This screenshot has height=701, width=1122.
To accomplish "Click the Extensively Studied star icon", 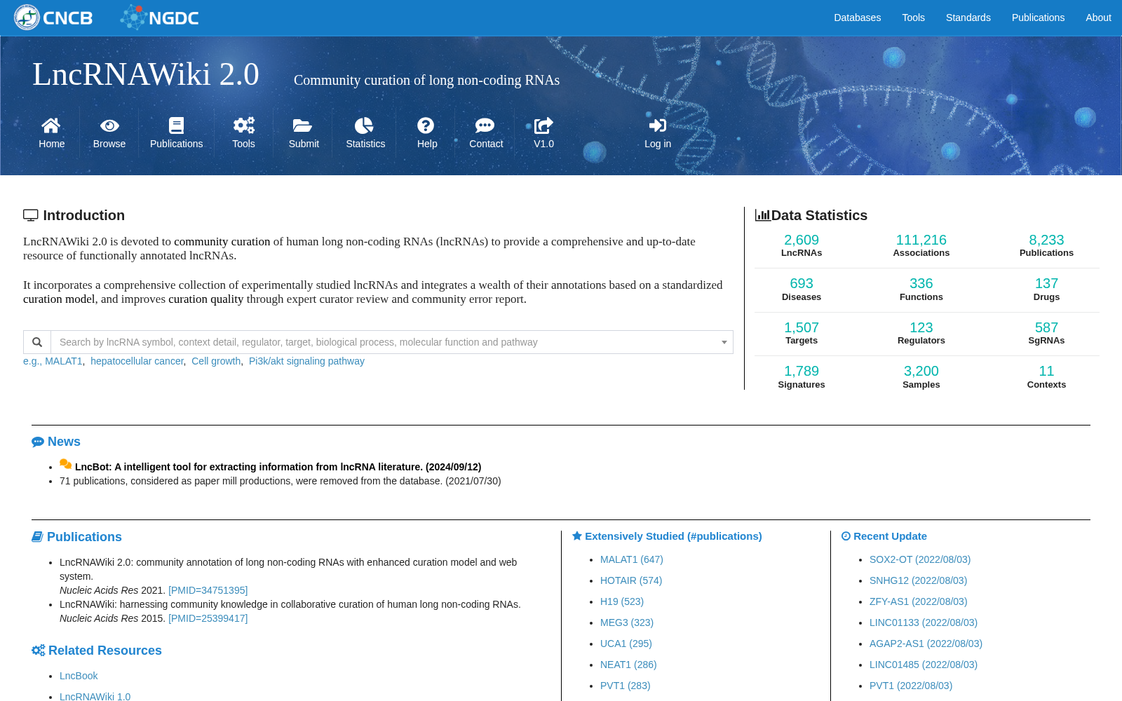I will (577, 536).
